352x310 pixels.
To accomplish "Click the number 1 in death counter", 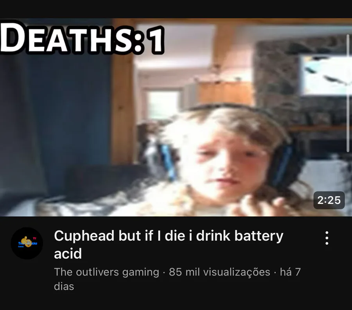I will point(155,40).
